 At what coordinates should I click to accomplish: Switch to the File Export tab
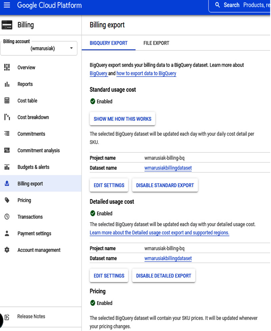pos(157,43)
